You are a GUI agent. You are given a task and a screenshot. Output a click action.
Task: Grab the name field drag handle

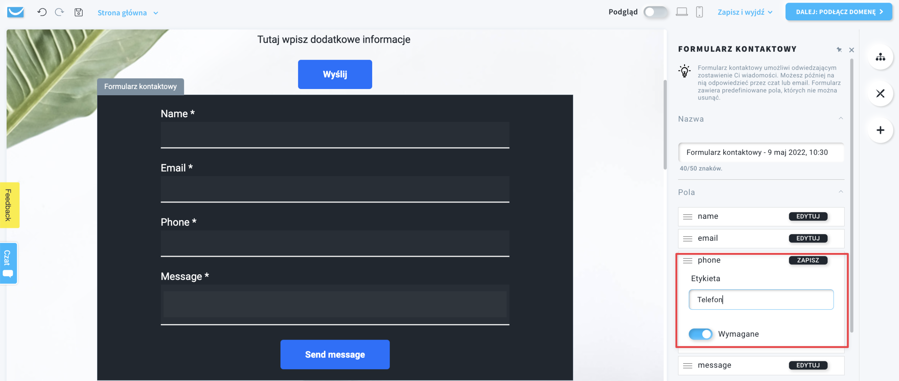(x=687, y=217)
